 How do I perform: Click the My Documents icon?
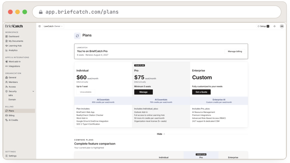pos(6,41)
